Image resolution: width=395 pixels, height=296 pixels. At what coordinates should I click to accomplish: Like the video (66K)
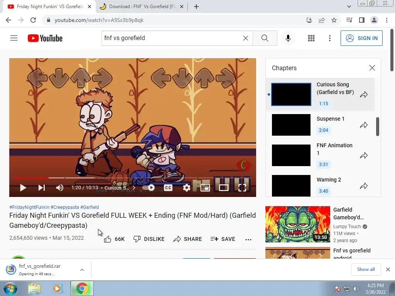tap(114, 239)
